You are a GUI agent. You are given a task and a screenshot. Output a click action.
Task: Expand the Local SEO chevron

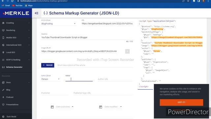point(29,52)
